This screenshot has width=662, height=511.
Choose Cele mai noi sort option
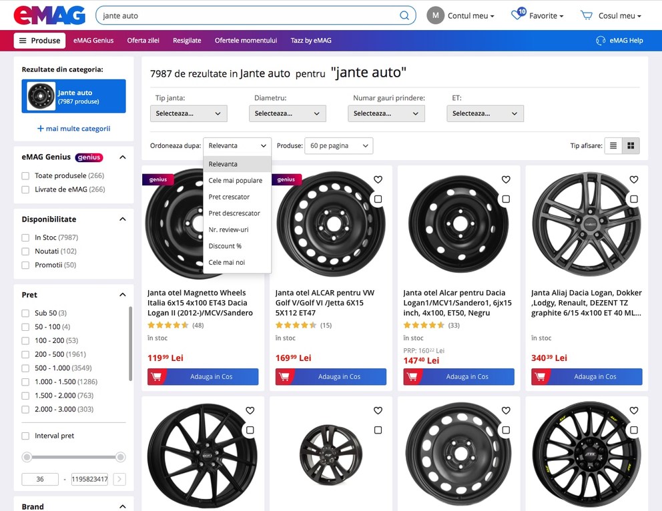(226, 263)
